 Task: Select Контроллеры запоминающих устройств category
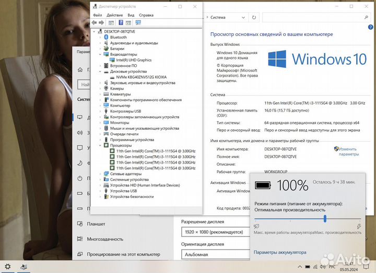point(145,117)
